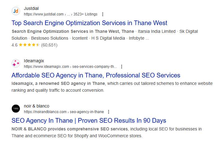220x145 pixels.
Task: Click the Justdial favicon icon
Action: tap(16, 11)
